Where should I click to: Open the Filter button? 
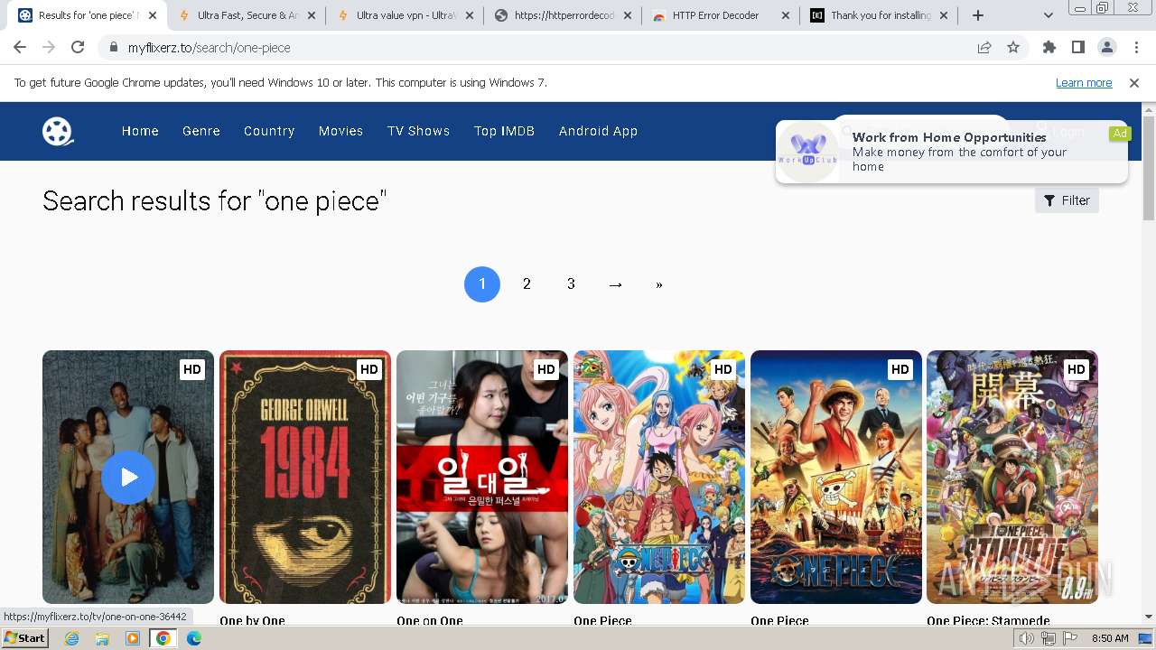pyautogui.click(x=1067, y=200)
